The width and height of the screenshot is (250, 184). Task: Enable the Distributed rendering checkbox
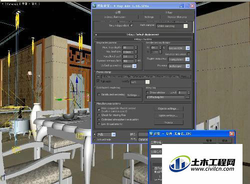(x=98, y=94)
